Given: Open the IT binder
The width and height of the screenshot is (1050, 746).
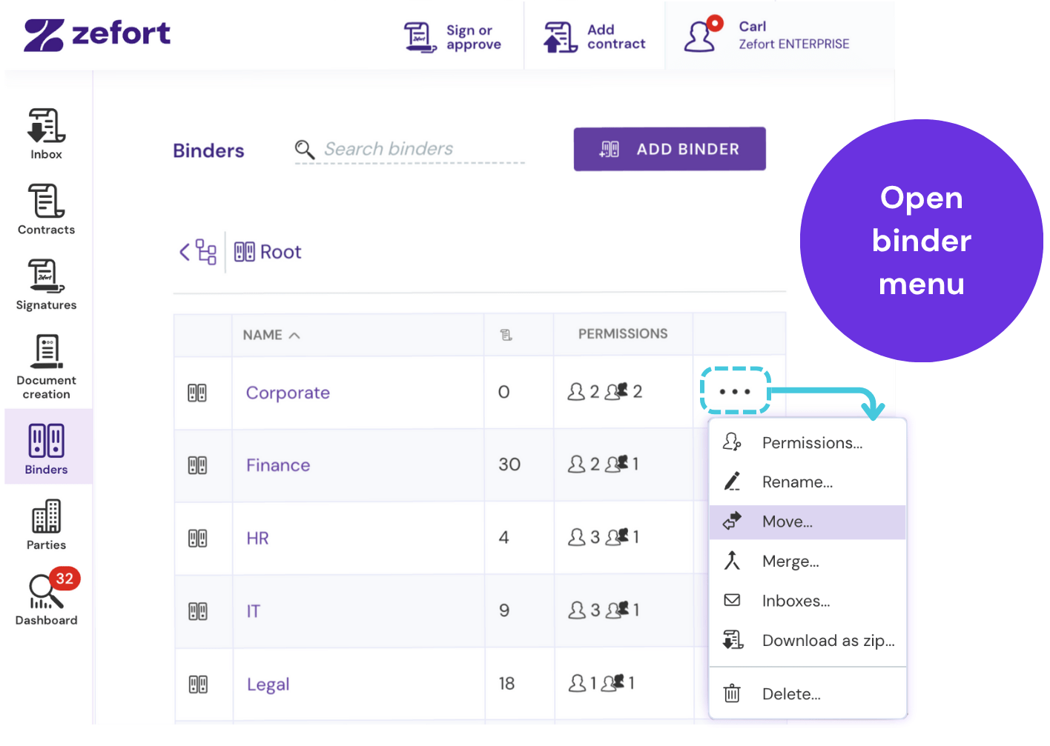Looking at the screenshot, I should coord(254,611).
